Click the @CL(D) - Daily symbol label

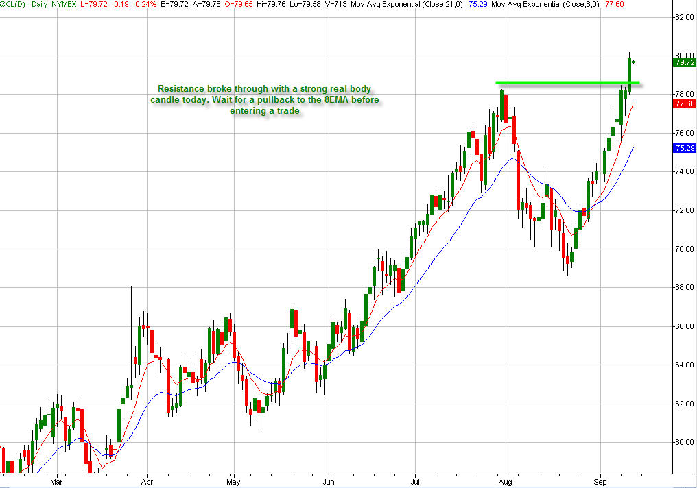coord(23,4)
